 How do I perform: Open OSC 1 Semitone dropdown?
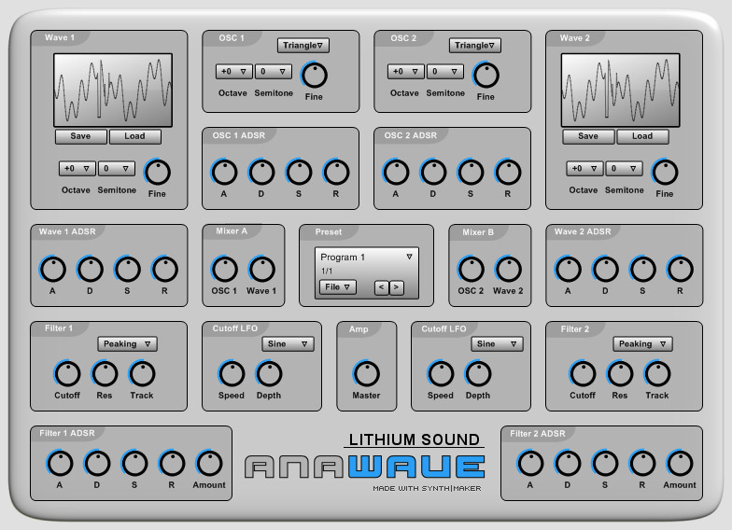click(x=273, y=71)
